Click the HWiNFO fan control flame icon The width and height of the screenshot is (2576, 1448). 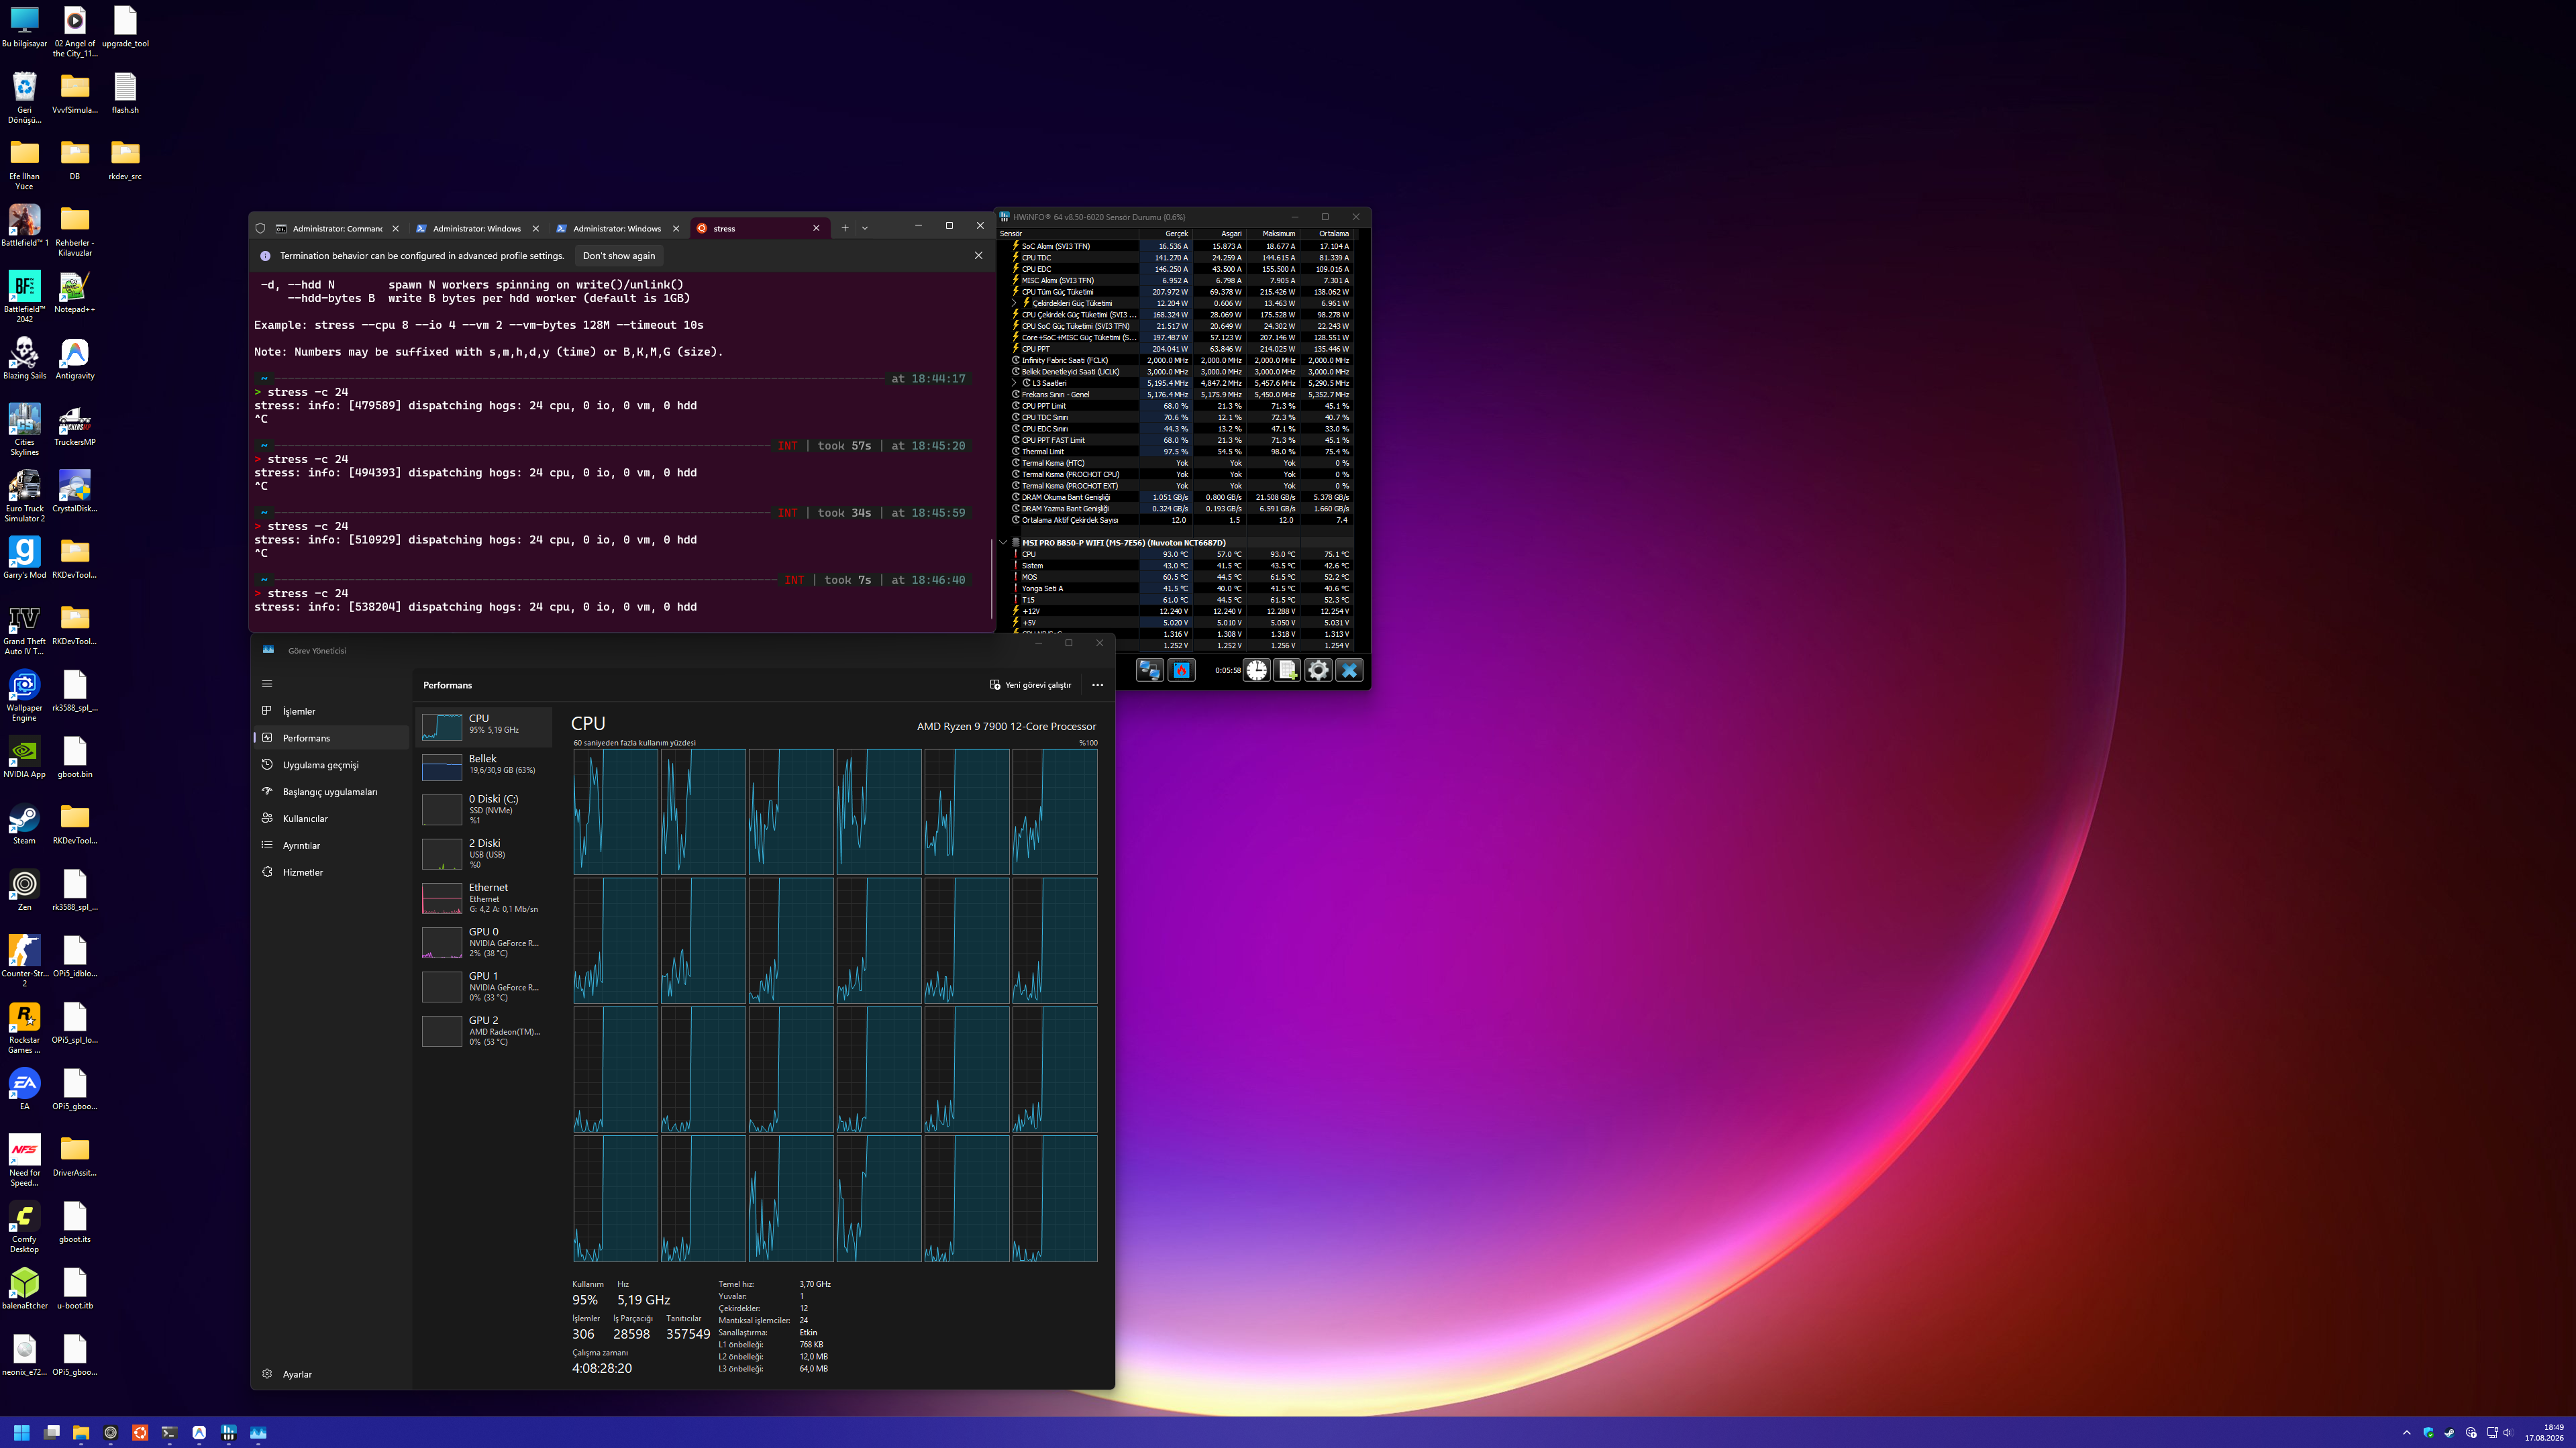tap(1182, 670)
